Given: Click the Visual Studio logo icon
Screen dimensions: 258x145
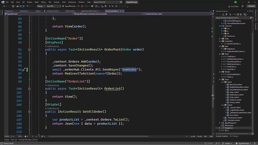Looking at the screenshot, I should point(3,2).
